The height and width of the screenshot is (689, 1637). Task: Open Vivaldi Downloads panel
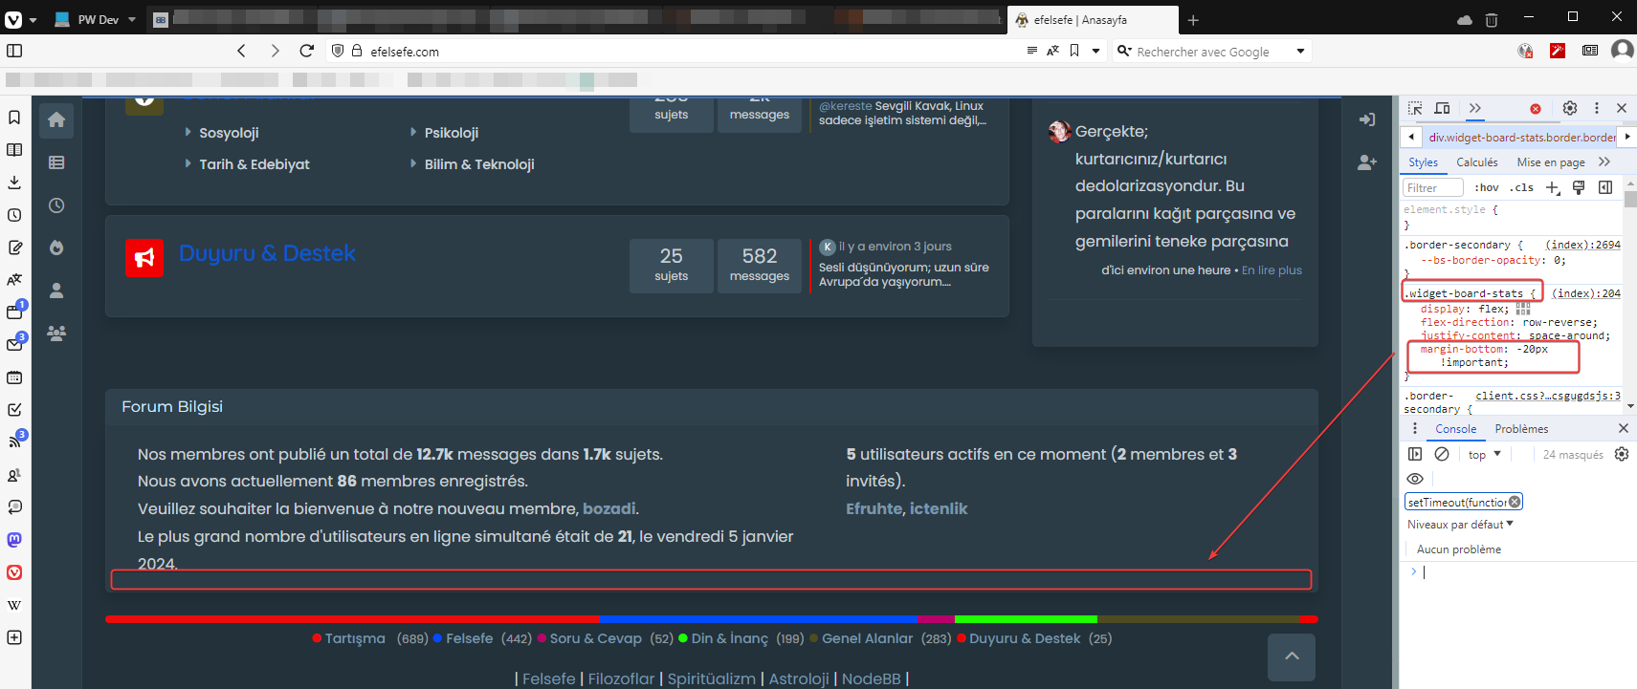[14, 182]
